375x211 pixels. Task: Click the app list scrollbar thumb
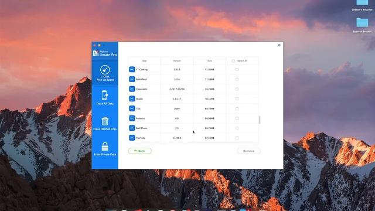click(x=260, y=120)
